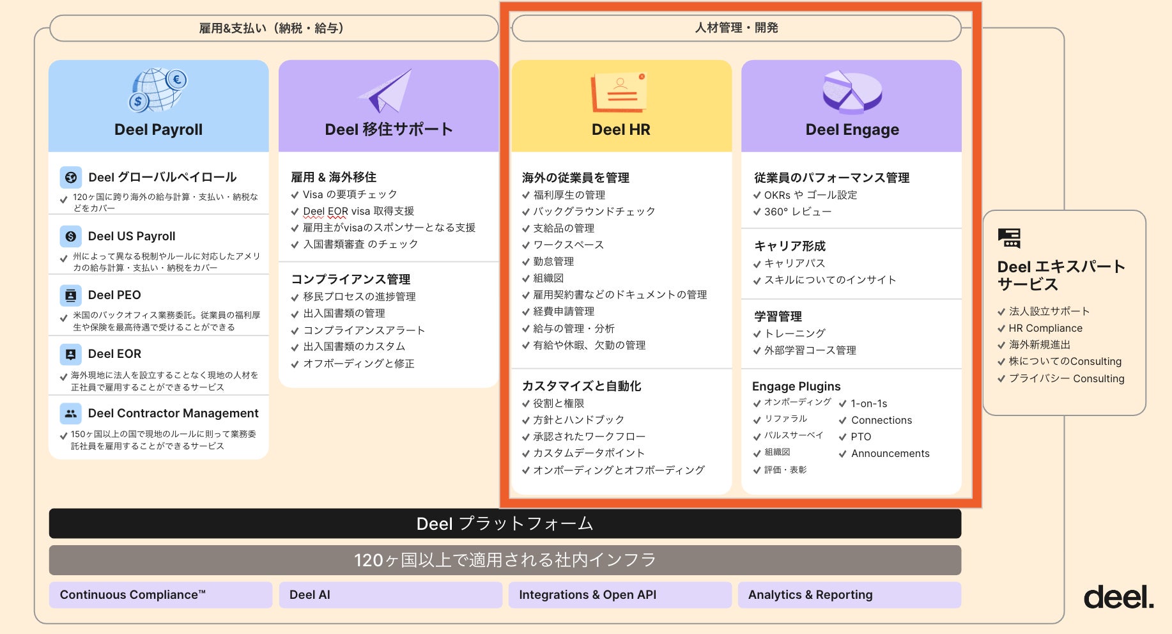1172x634 pixels.
Task: Click the Visa の要項チェック item
Action: pos(350,194)
